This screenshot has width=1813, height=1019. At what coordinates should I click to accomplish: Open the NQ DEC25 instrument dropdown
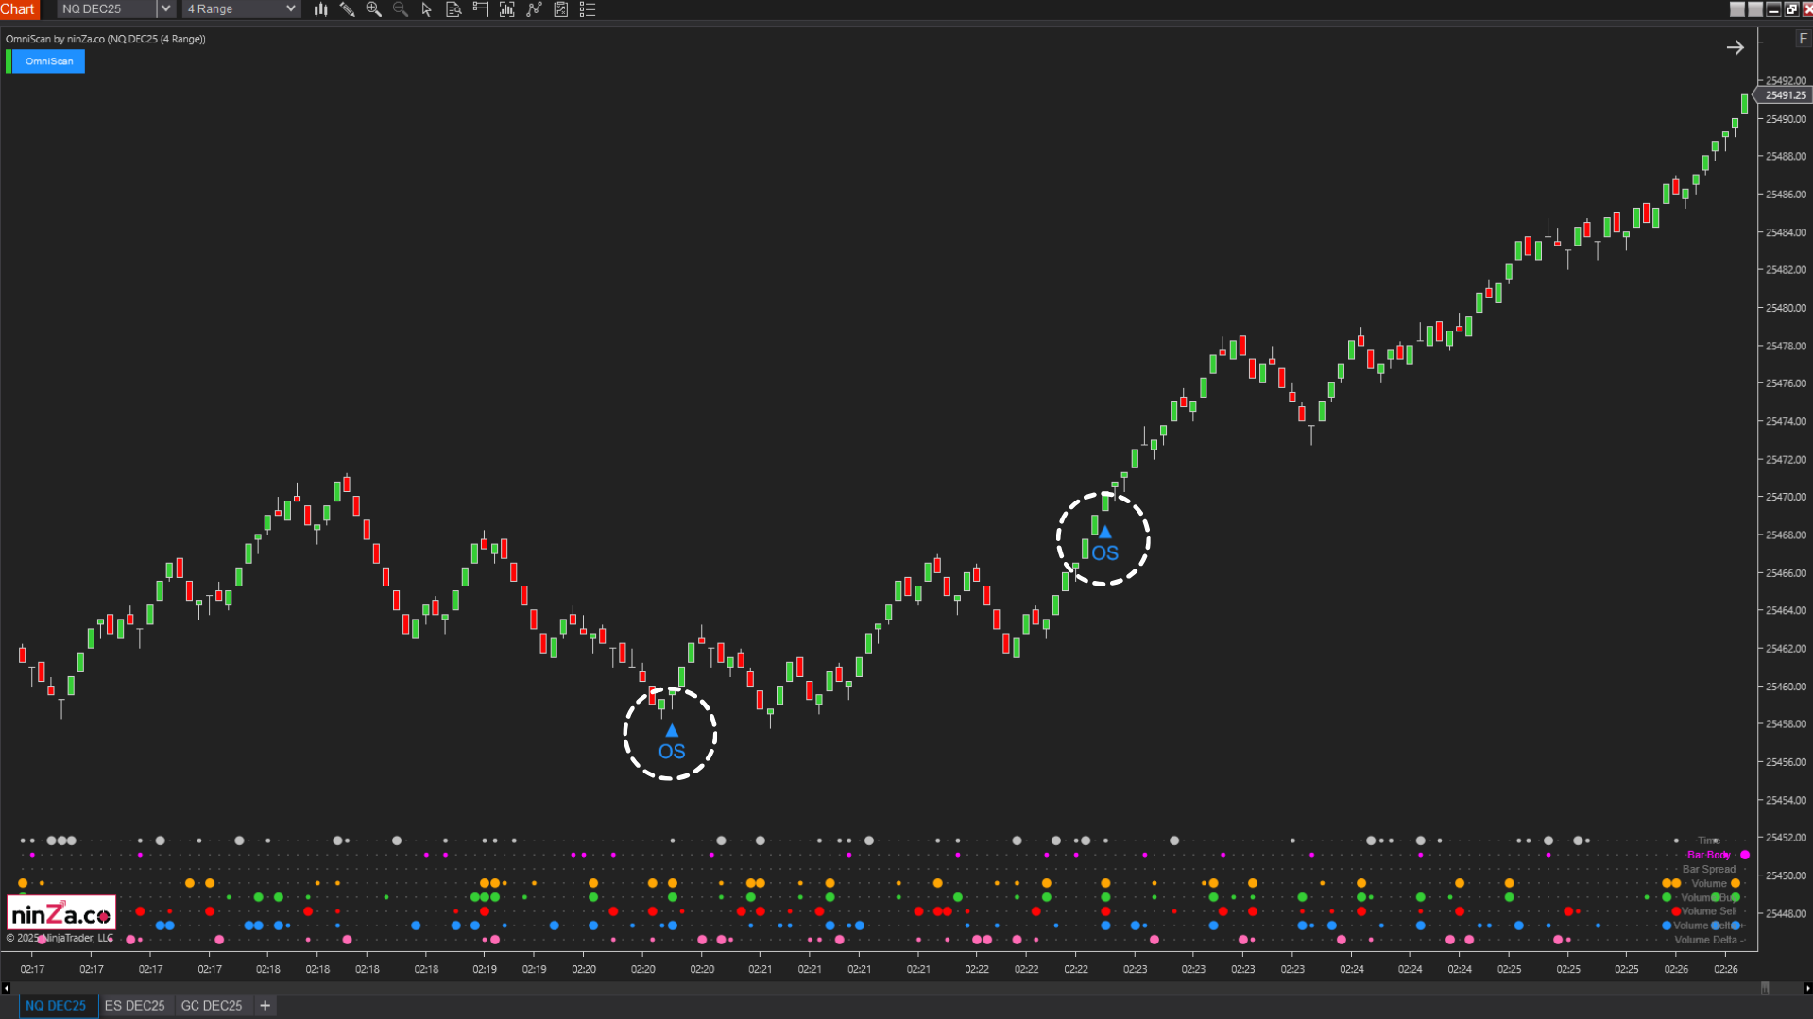click(164, 8)
